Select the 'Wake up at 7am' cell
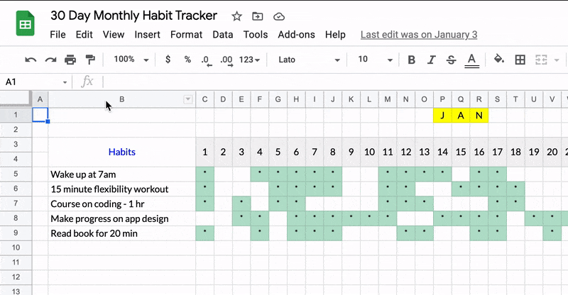 tap(121, 174)
